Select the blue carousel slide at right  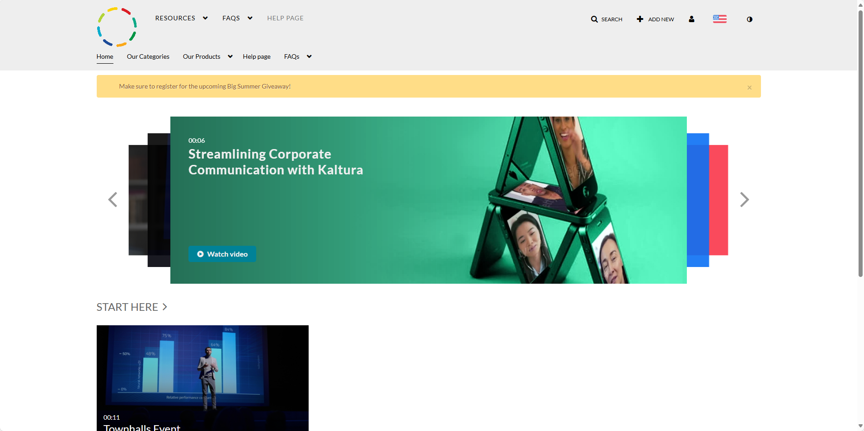pos(698,200)
